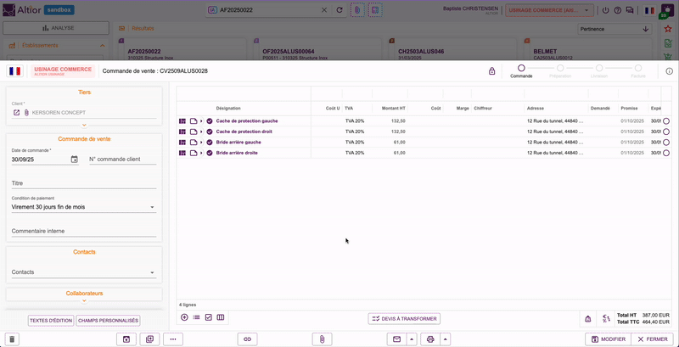Click check status icon on Bride arrière gauche row
Viewport: 679px width, 347px height.
click(210, 143)
